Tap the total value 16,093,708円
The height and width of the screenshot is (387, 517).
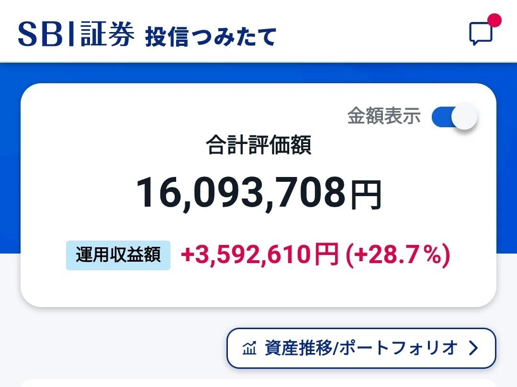point(259,193)
